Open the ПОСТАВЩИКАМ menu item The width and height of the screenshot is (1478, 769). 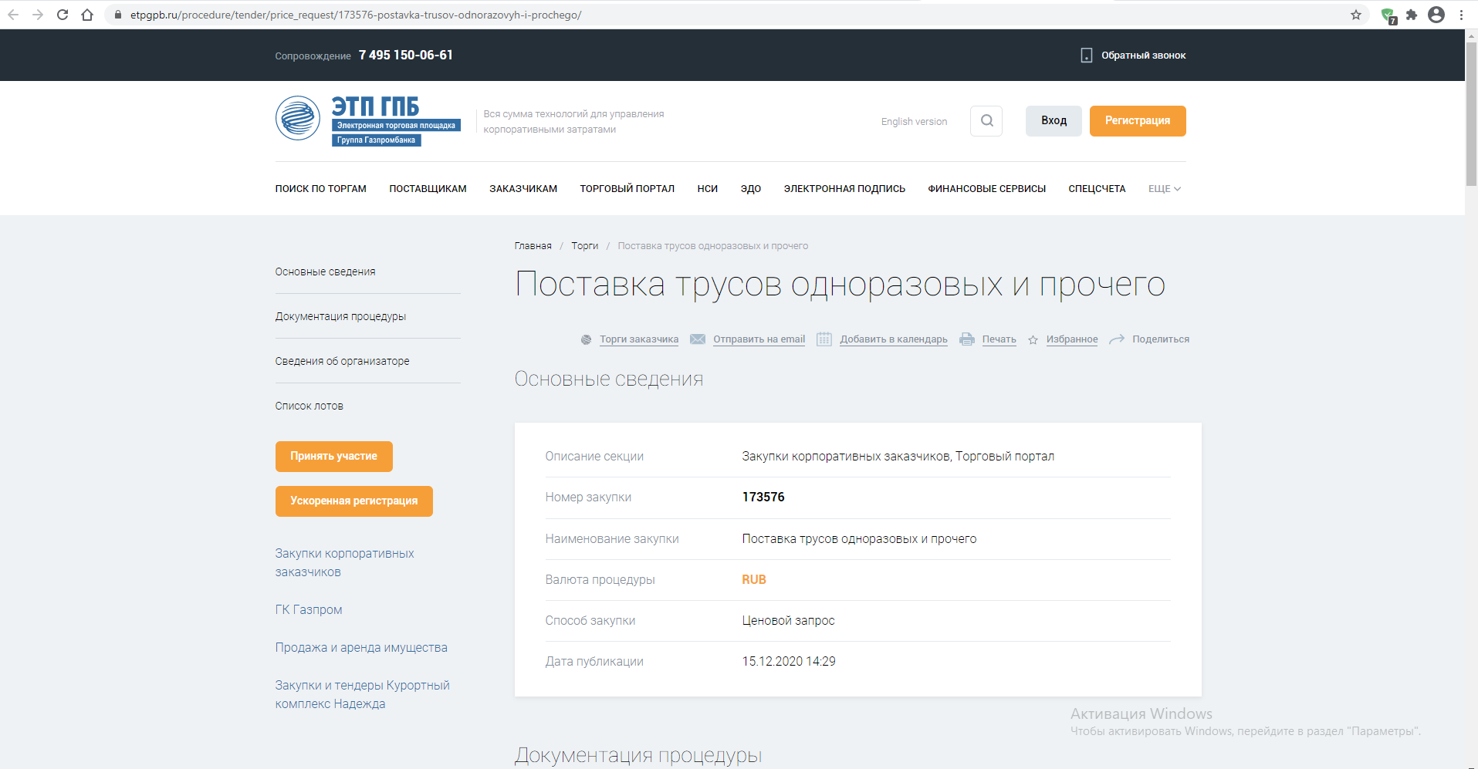pos(428,189)
